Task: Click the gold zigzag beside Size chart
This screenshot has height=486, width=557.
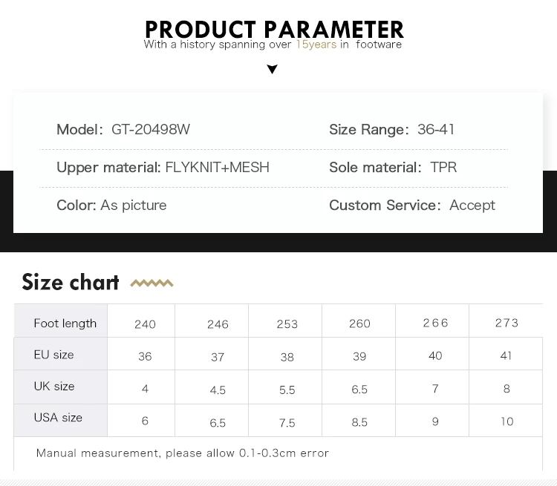Action: 152,283
